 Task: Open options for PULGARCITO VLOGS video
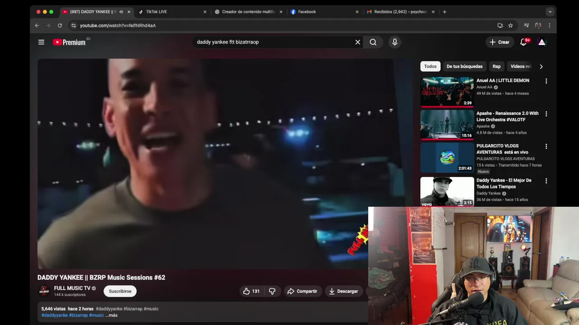coord(546,147)
